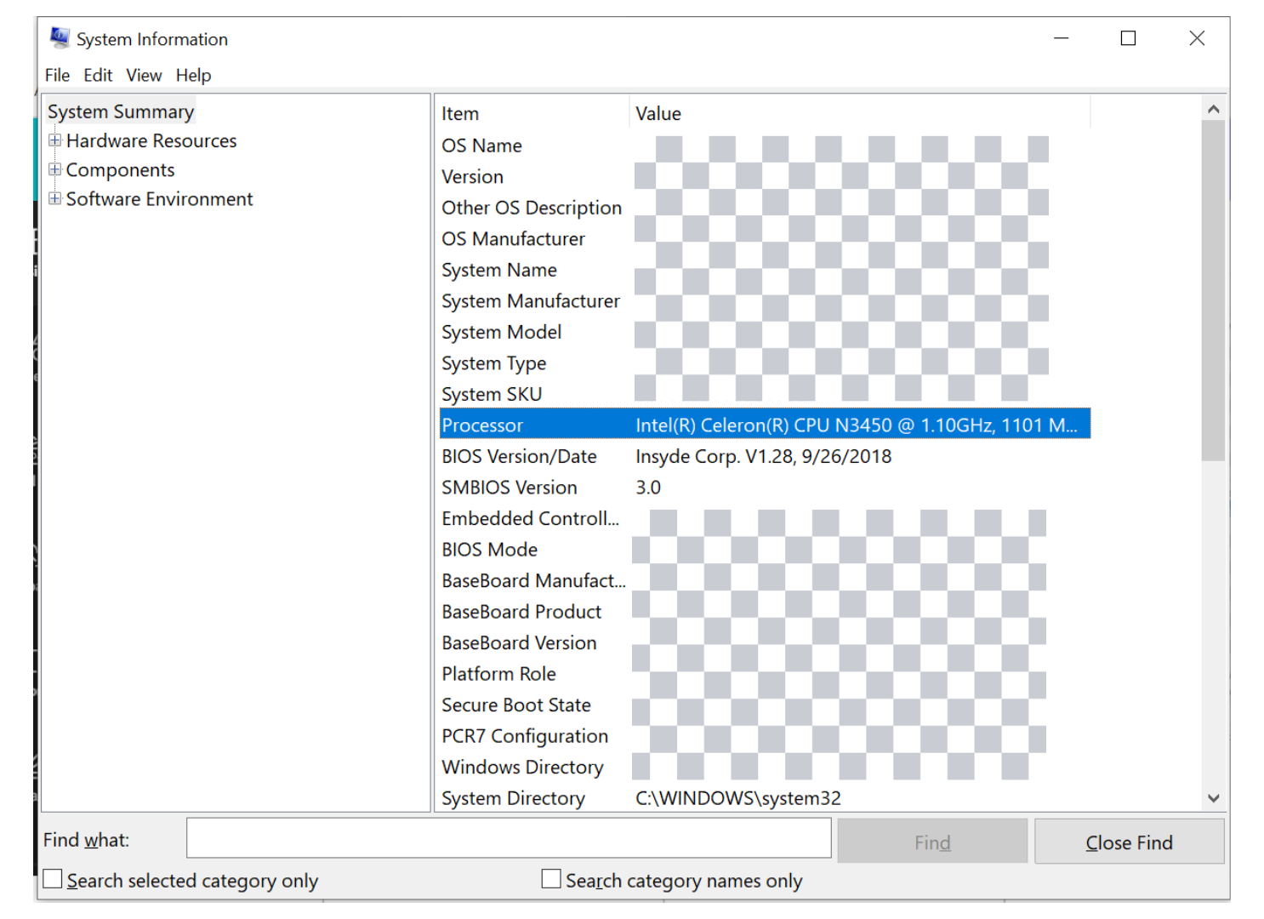Enable Search selected category only checkbox
The width and height of the screenshot is (1264, 919).
[53, 879]
